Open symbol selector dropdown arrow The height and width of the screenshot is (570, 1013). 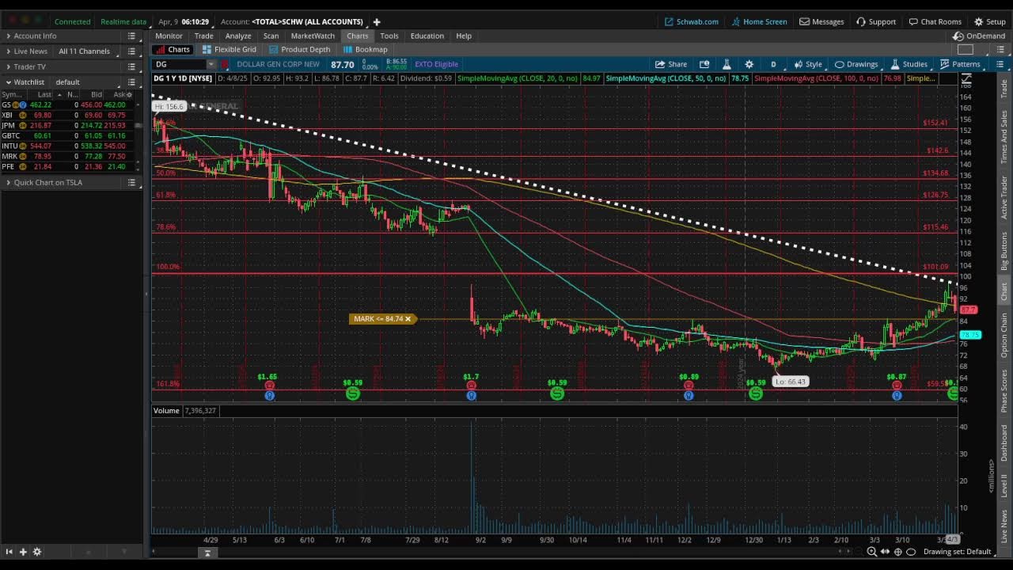[x=211, y=64]
